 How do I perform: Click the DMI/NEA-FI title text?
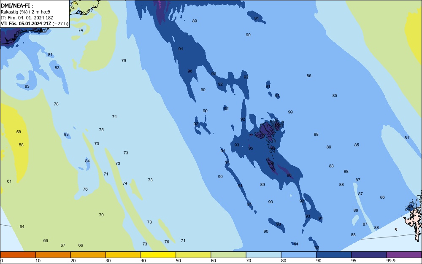15,5
